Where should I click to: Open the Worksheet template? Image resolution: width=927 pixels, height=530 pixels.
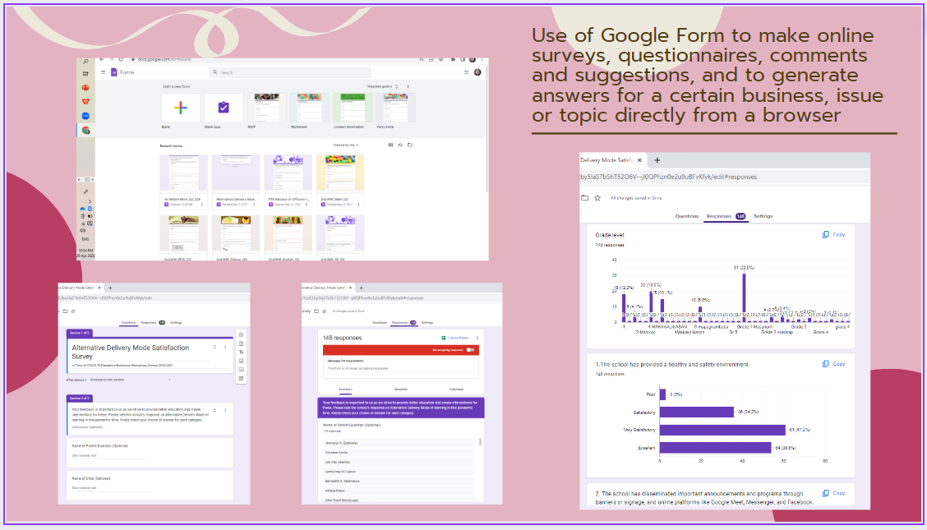point(309,108)
